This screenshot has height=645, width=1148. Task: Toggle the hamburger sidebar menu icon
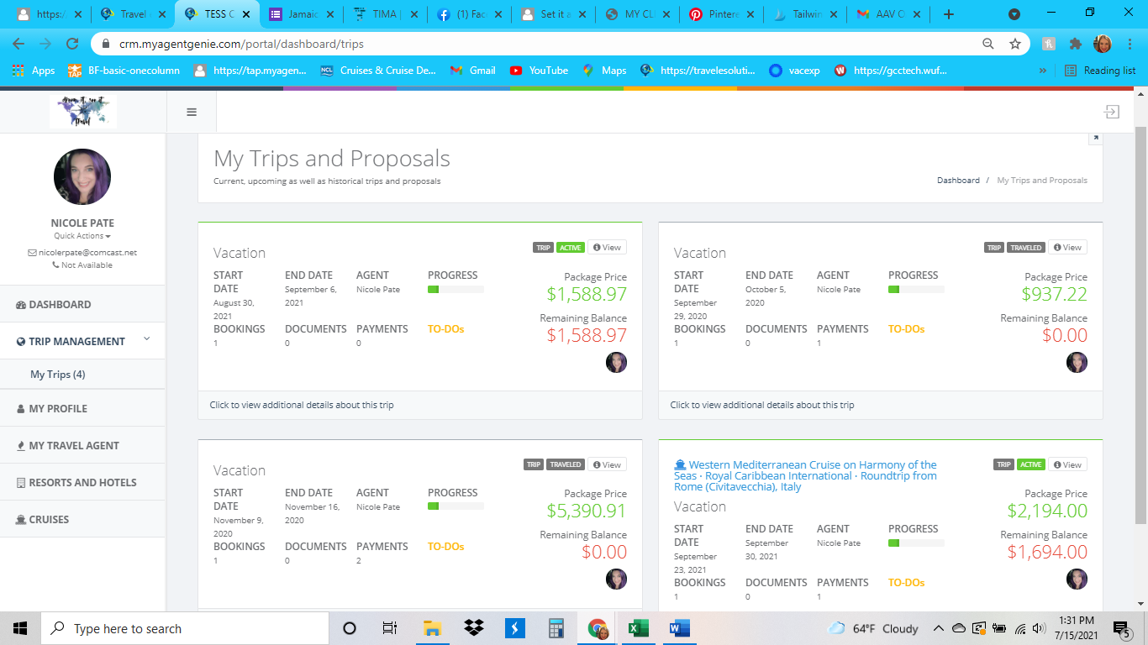tap(192, 113)
